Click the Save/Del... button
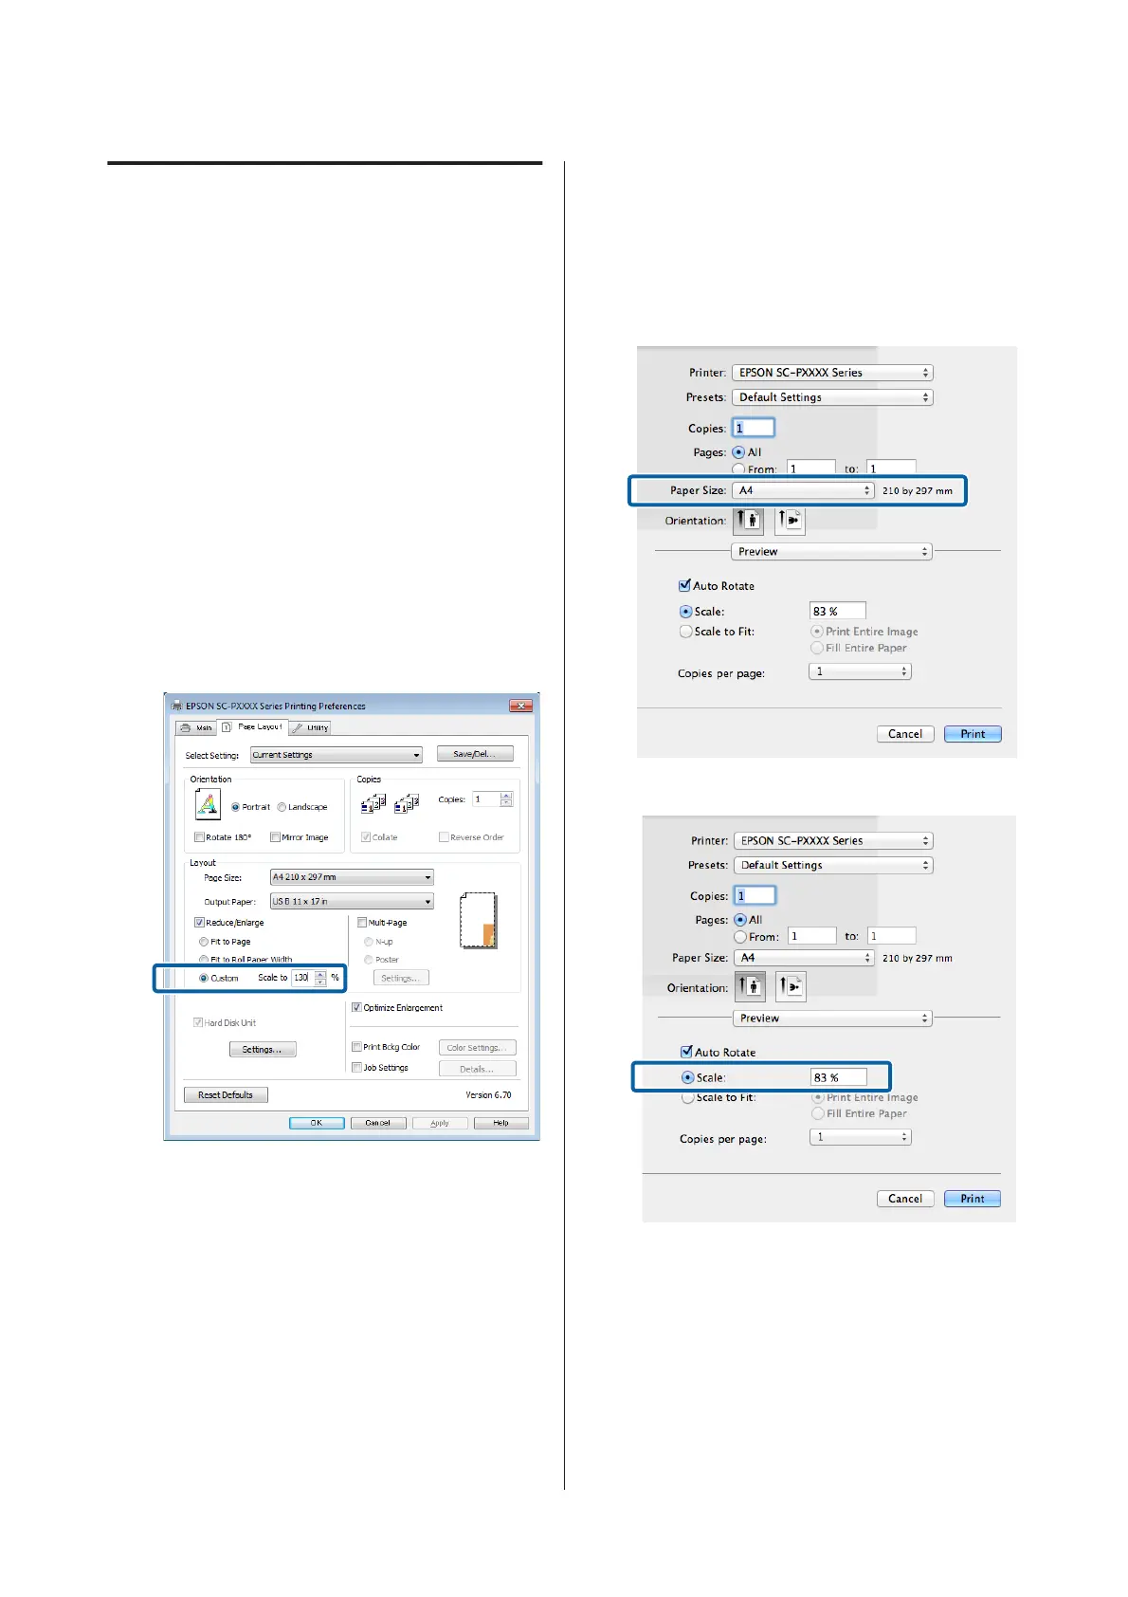The image size is (1128, 1597). tap(475, 754)
